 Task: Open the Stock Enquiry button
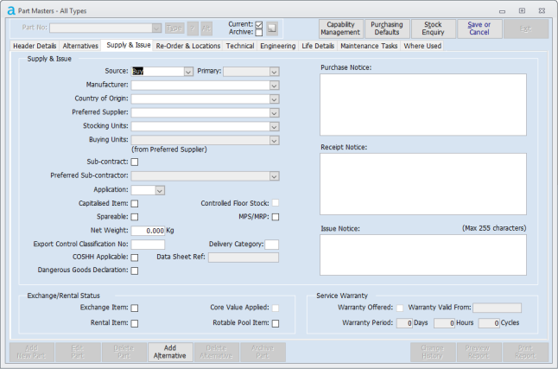point(434,29)
